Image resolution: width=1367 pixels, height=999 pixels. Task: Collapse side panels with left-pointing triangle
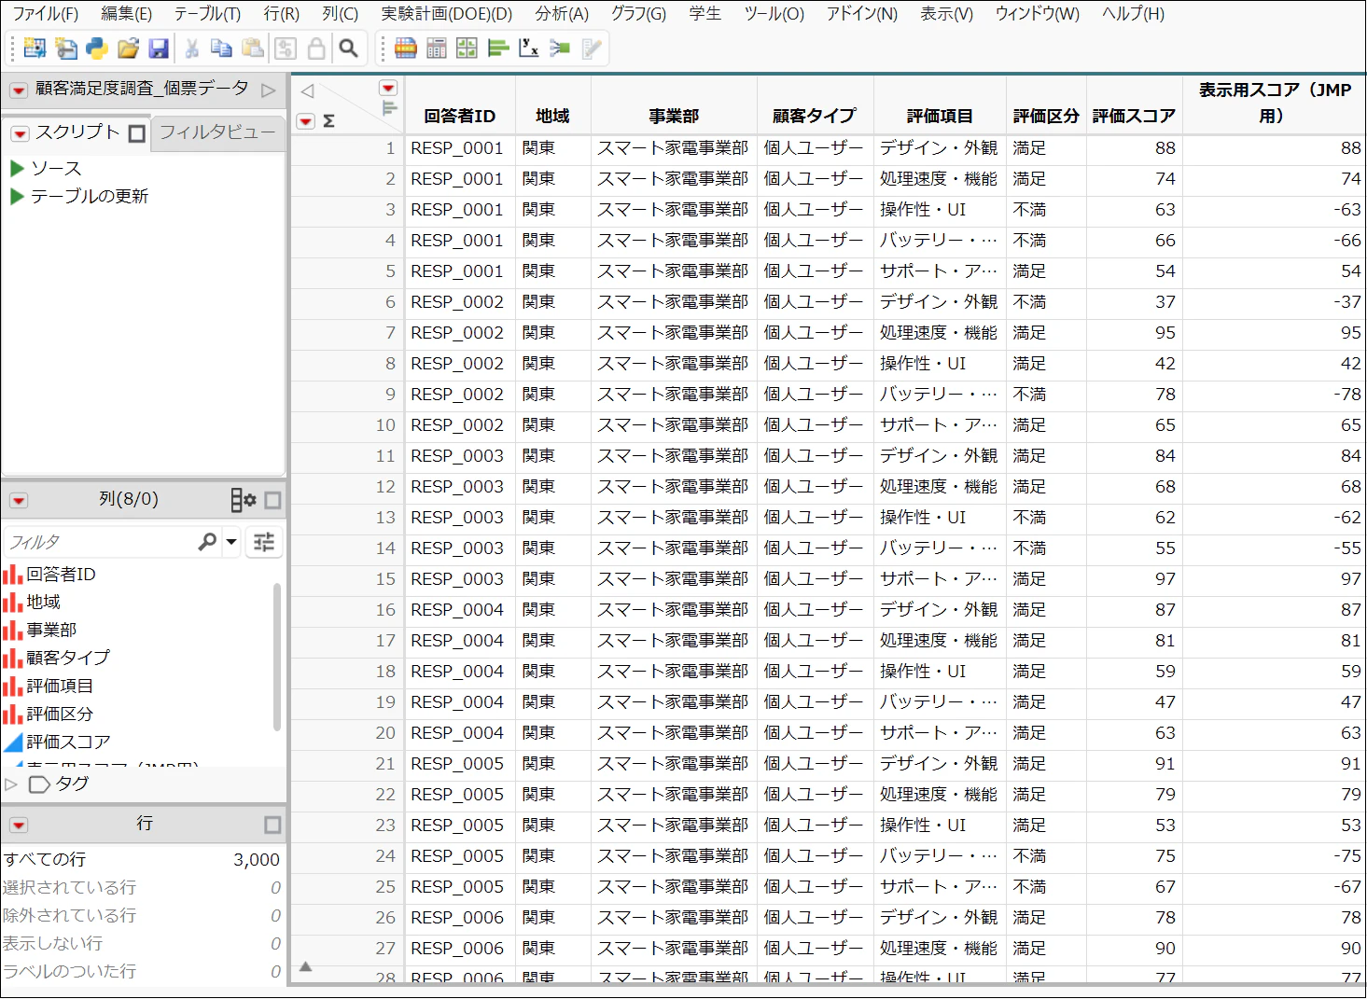(307, 90)
